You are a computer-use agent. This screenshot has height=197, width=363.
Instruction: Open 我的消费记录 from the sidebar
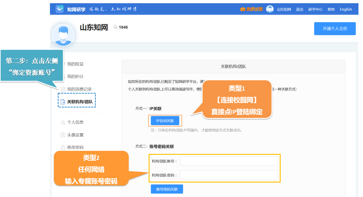coord(79,89)
